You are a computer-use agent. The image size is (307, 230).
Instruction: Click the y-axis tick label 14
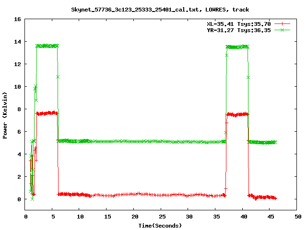point(17,42)
